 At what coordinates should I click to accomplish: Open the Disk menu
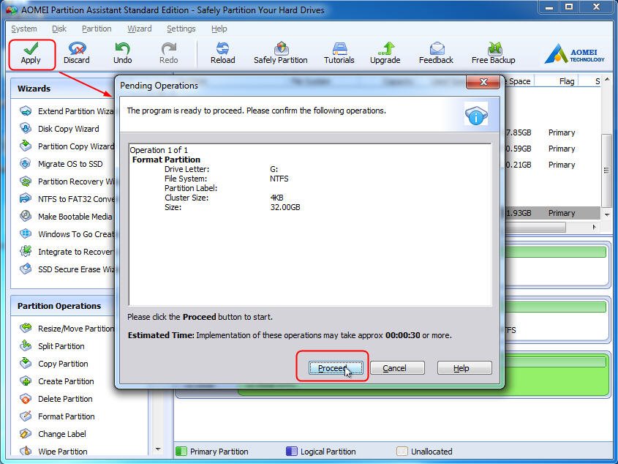tap(59, 29)
